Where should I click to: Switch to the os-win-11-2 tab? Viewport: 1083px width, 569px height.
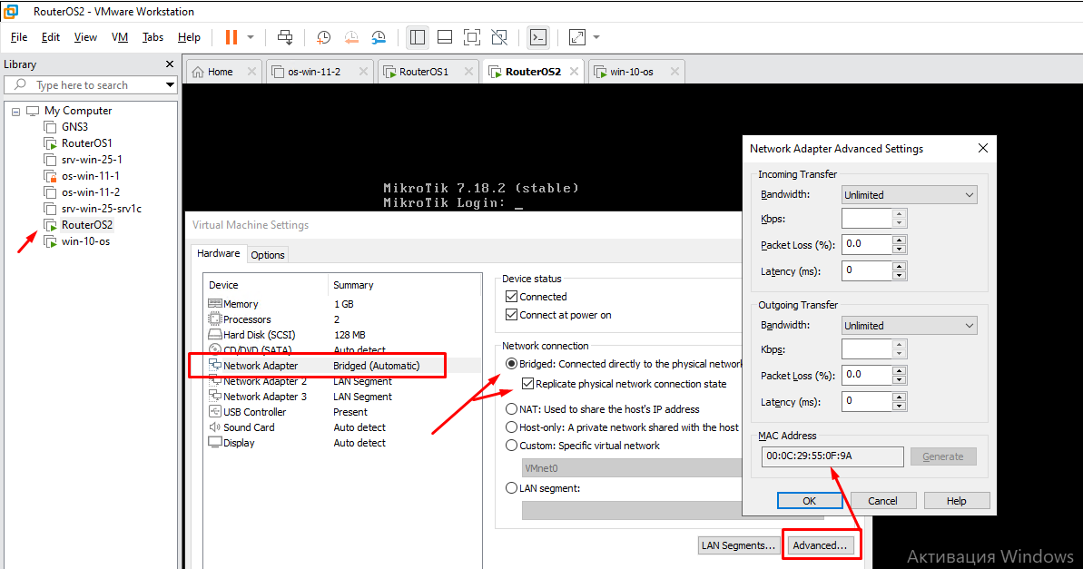point(314,72)
